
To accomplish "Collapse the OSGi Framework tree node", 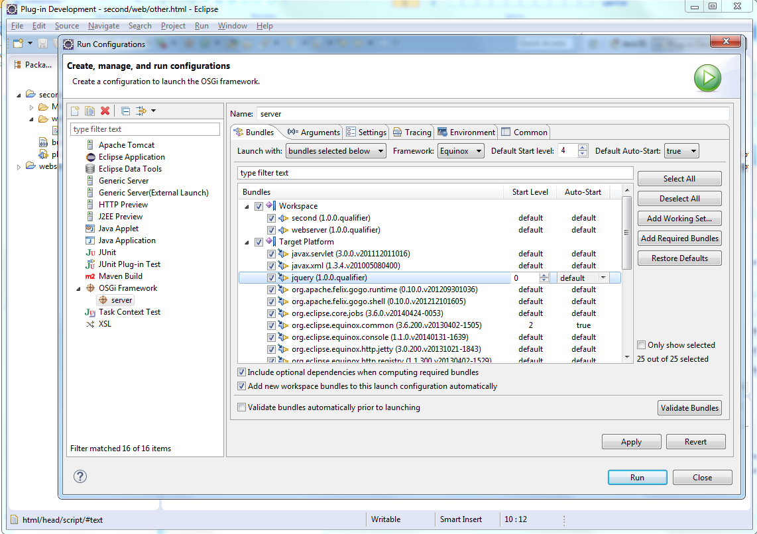I will point(79,288).
